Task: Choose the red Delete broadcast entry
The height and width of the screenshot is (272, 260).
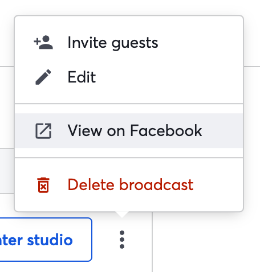Action: tap(129, 185)
